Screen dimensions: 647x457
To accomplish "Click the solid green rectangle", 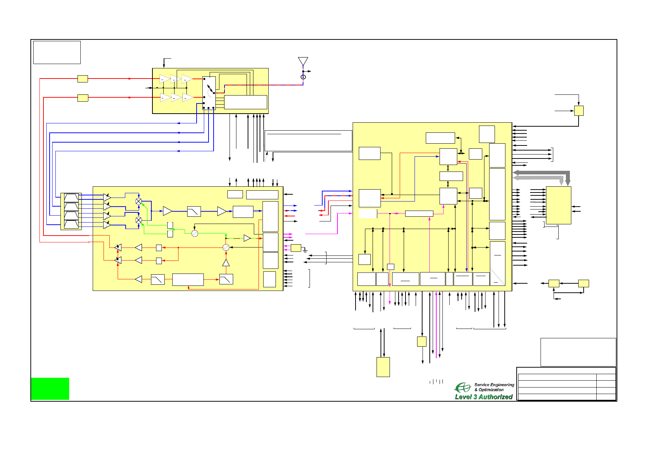I will click(x=50, y=389).
